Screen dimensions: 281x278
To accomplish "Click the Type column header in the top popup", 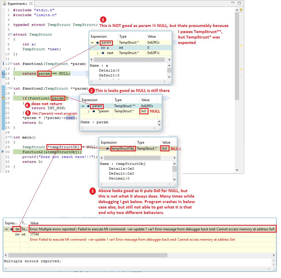I will pyautogui.click(x=123, y=36).
